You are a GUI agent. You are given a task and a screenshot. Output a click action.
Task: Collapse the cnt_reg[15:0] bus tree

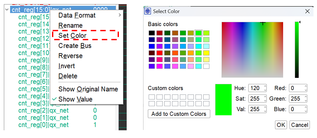(7, 10)
